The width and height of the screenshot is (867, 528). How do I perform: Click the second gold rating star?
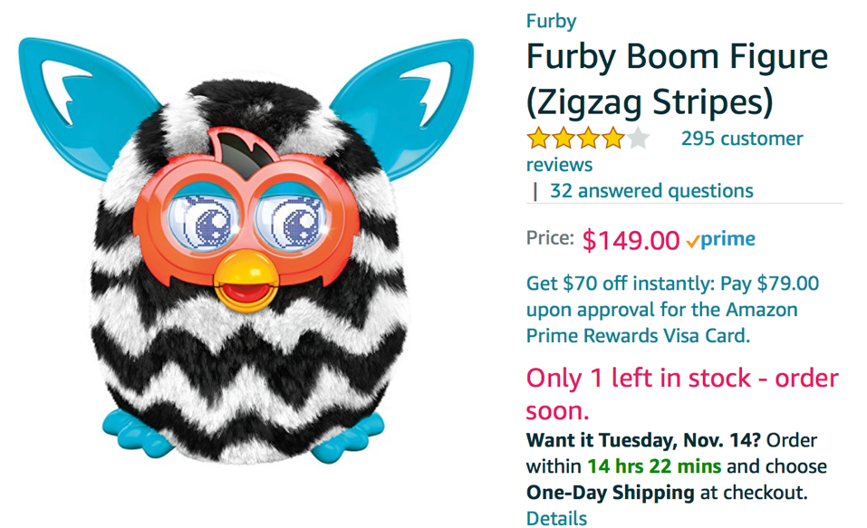[x=563, y=139]
